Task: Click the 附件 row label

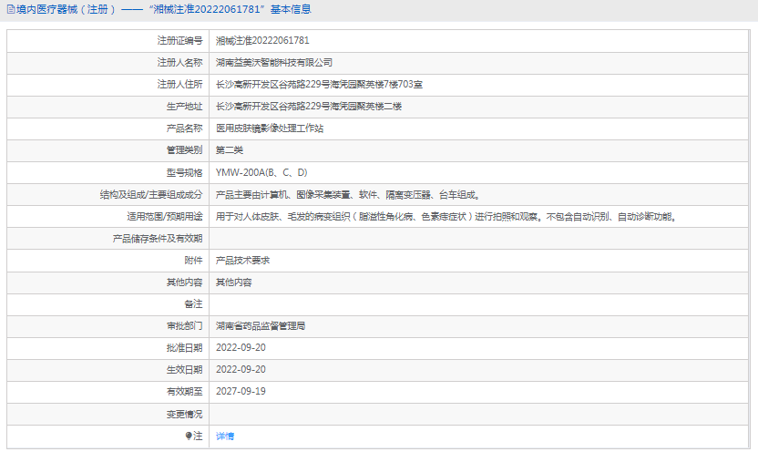Action: pos(194,261)
